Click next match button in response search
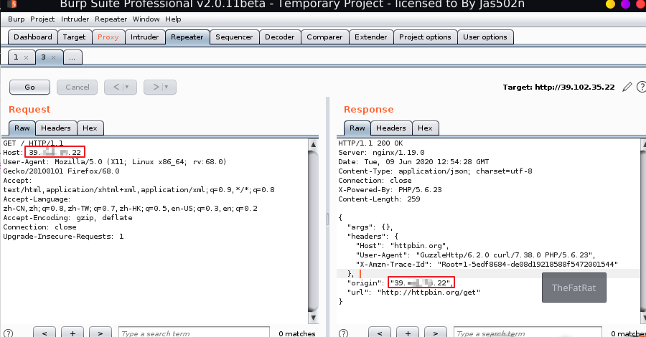 click(436, 333)
